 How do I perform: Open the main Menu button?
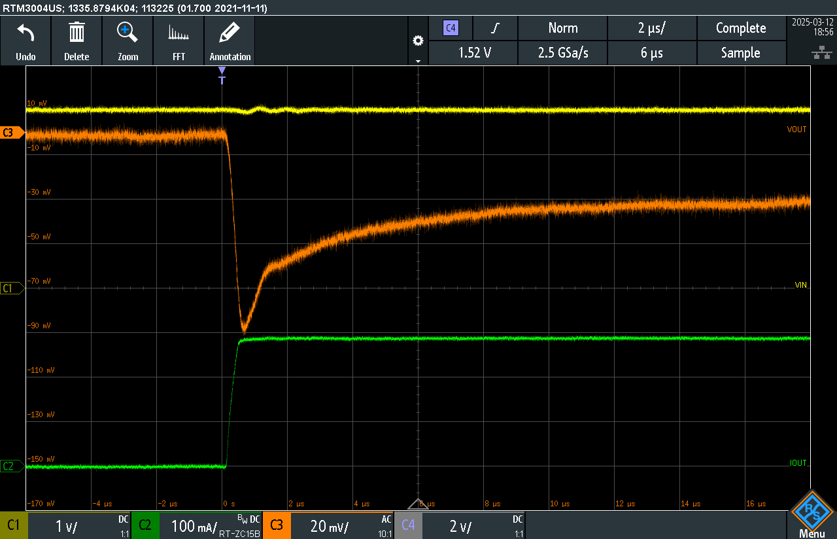point(811,515)
